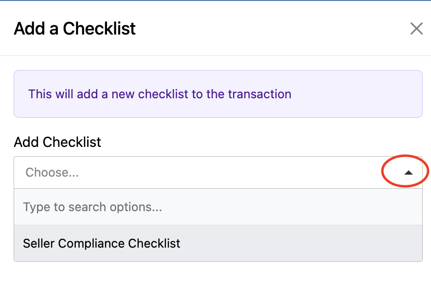Toggle the checklist select caret closed

tap(408, 172)
